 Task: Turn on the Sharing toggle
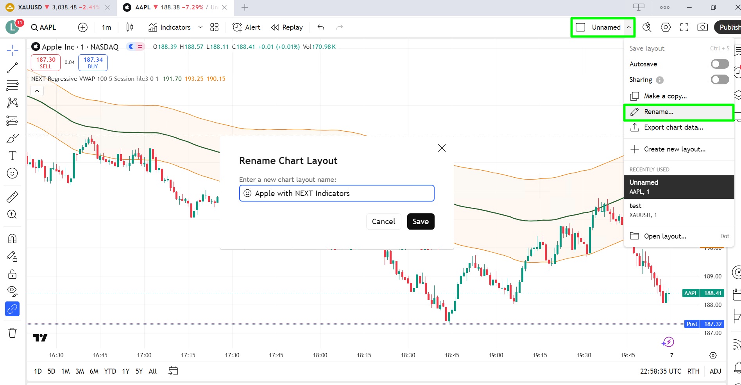[x=720, y=80]
